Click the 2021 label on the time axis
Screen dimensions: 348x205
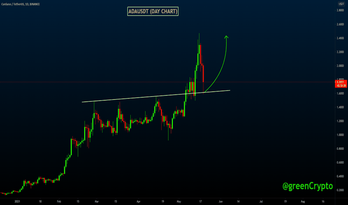click(x=17, y=201)
